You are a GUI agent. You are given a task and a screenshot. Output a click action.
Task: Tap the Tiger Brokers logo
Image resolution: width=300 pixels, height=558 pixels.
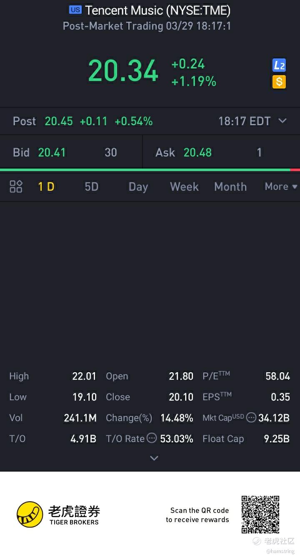point(58,515)
